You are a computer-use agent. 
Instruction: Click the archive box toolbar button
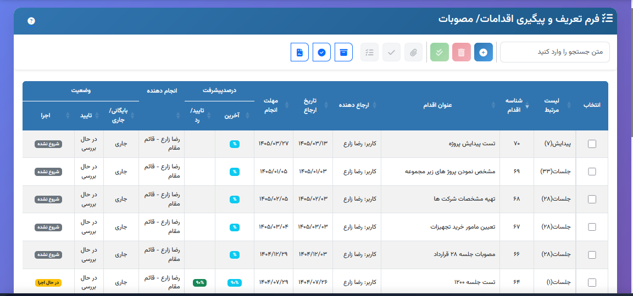343,52
